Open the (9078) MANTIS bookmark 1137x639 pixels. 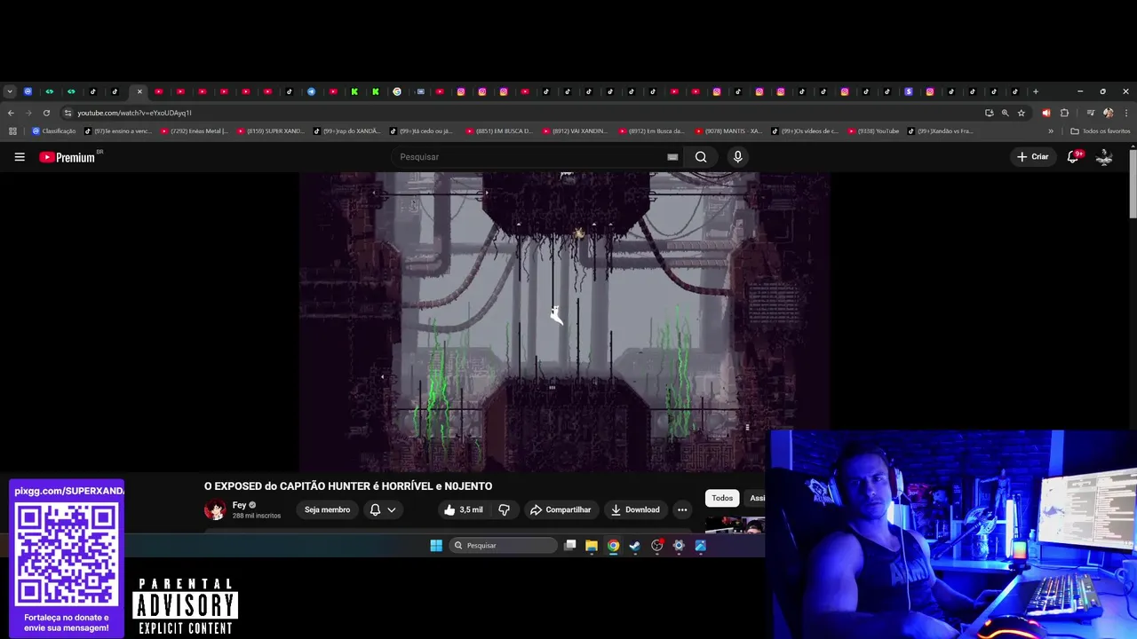point(729,131)
